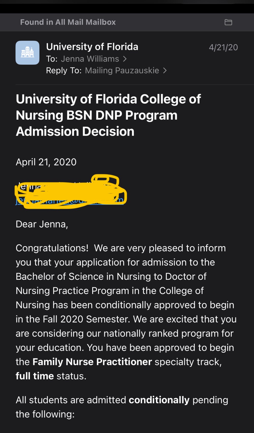Tap the bold Family Nurse Practitioner text
Viewport: 254px width, 433px height.
click(92, 362)
